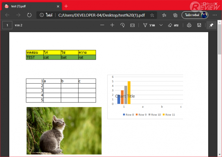Click the yellow chart bar

[x=129, y=93]
